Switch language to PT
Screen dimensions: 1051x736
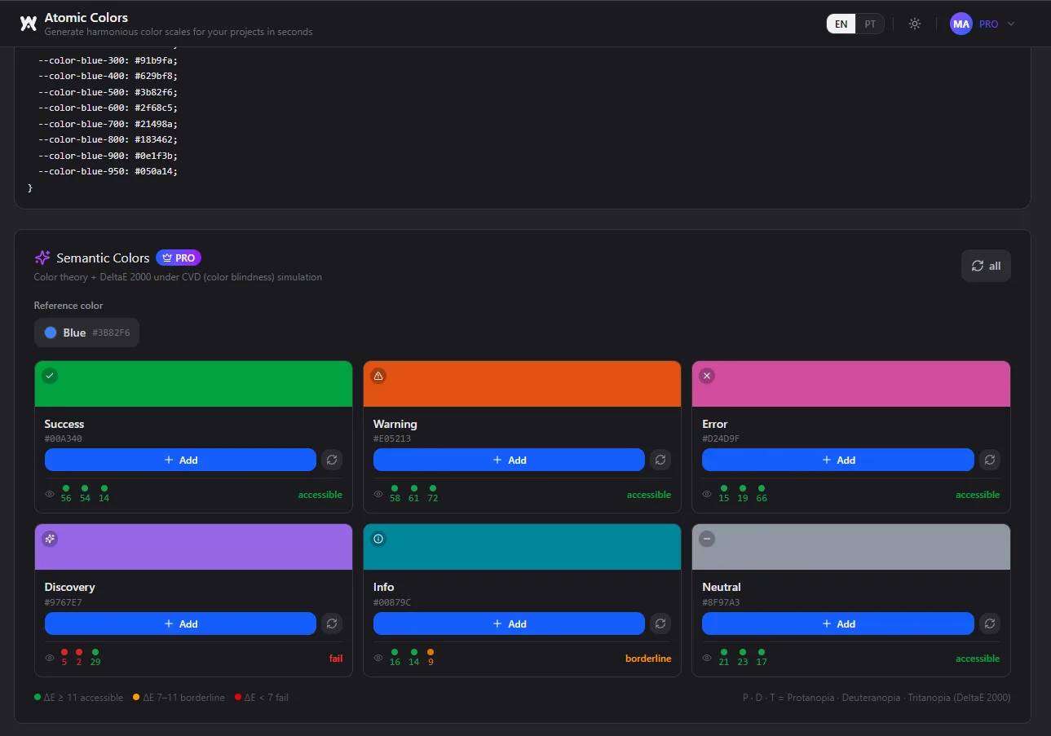coord(870,24)
